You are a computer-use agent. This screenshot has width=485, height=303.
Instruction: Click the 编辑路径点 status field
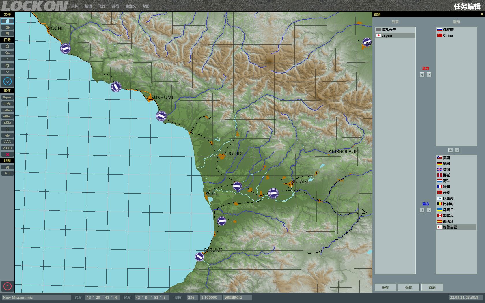pos(238,298)
